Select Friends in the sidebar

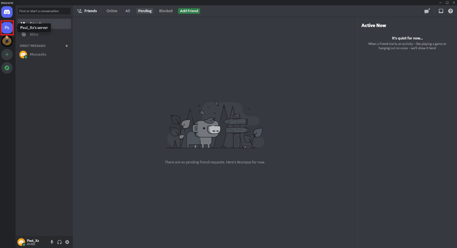(x=44, y=24)
